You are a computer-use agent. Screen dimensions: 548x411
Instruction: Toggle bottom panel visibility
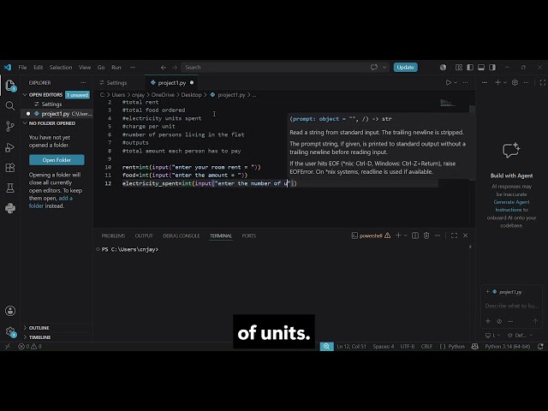click(x=481, y=67)
